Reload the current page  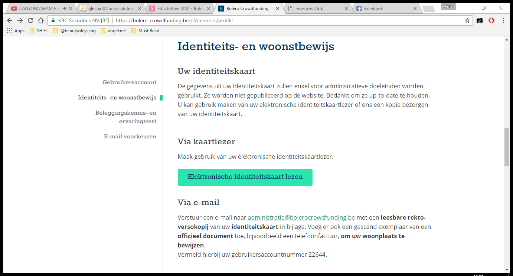(30, 20)
